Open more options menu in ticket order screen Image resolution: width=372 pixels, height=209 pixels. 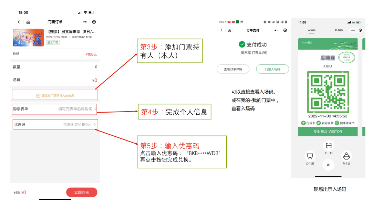[x=85, y=22]
